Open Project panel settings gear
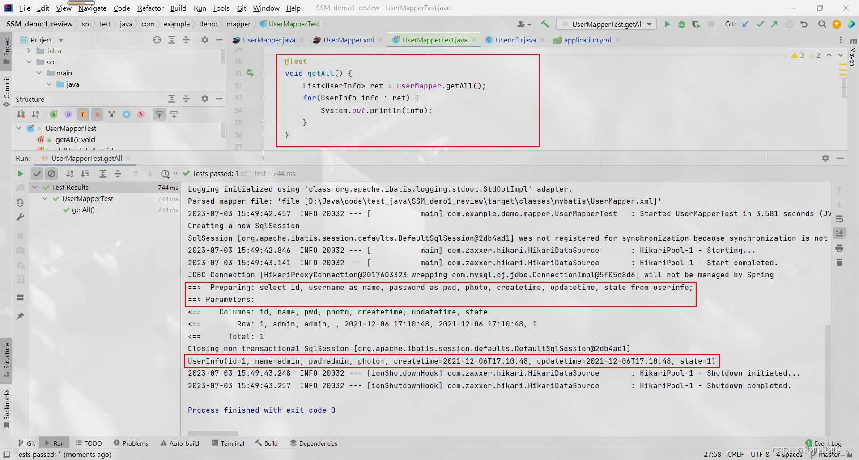The image size is (859, 460). click(204, 40)
